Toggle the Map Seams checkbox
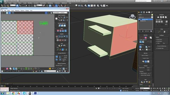 pyautogui.click(x=156, y=39)
